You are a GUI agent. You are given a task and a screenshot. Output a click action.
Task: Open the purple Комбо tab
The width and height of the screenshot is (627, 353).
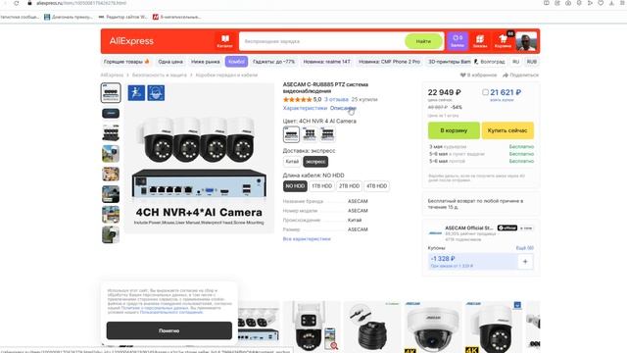point(236,62)
